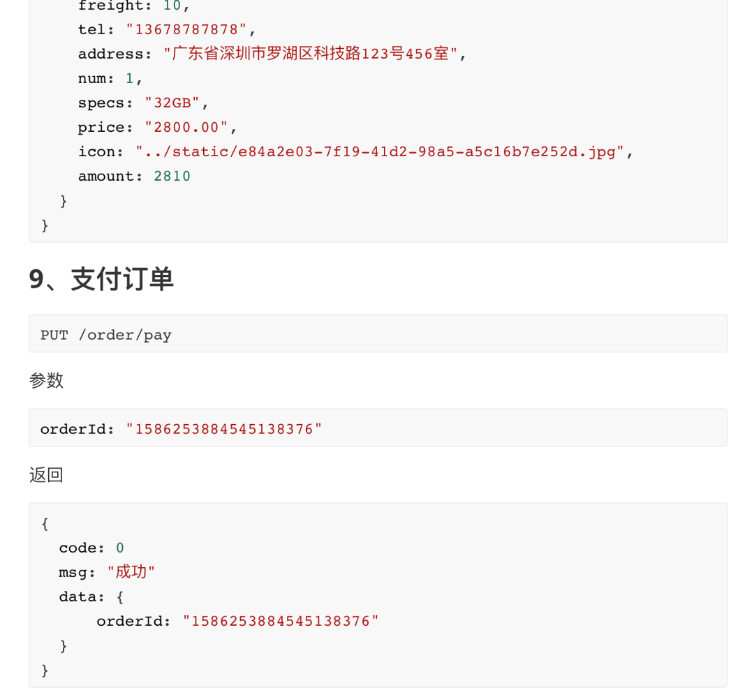Click the amount value 2810
The width and height of the screenshot is (754, 699).
(172, 176)
